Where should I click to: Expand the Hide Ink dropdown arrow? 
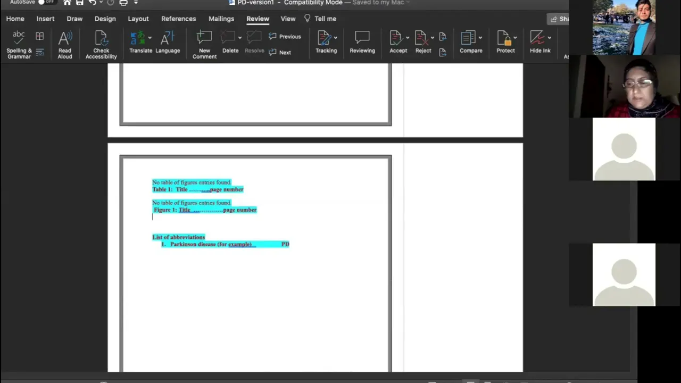pyautogui.click(x=550, y=38)
